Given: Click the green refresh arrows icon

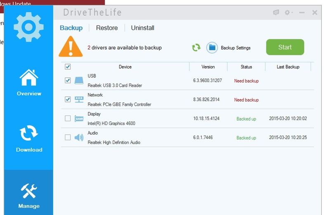Looking at the screenshot, I should coord(196,47).
